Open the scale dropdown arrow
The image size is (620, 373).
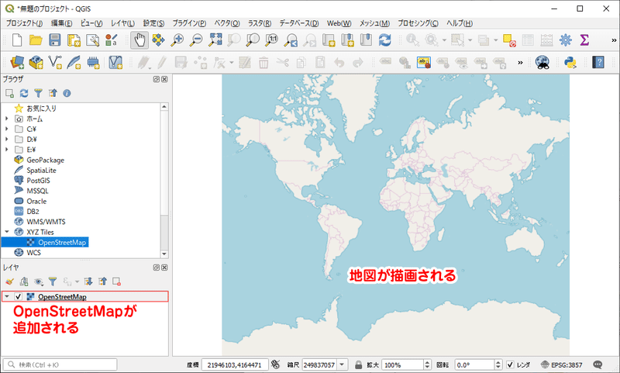[x=343, y=364]
